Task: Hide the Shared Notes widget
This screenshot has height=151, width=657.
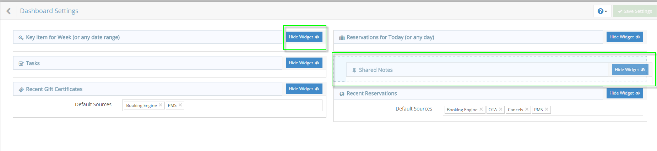Action: tap(630, 70)
